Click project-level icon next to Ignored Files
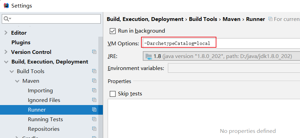This screenshot has width=300, height=138. [x=94, y=100]
